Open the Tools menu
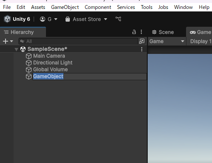 [146, 7]
